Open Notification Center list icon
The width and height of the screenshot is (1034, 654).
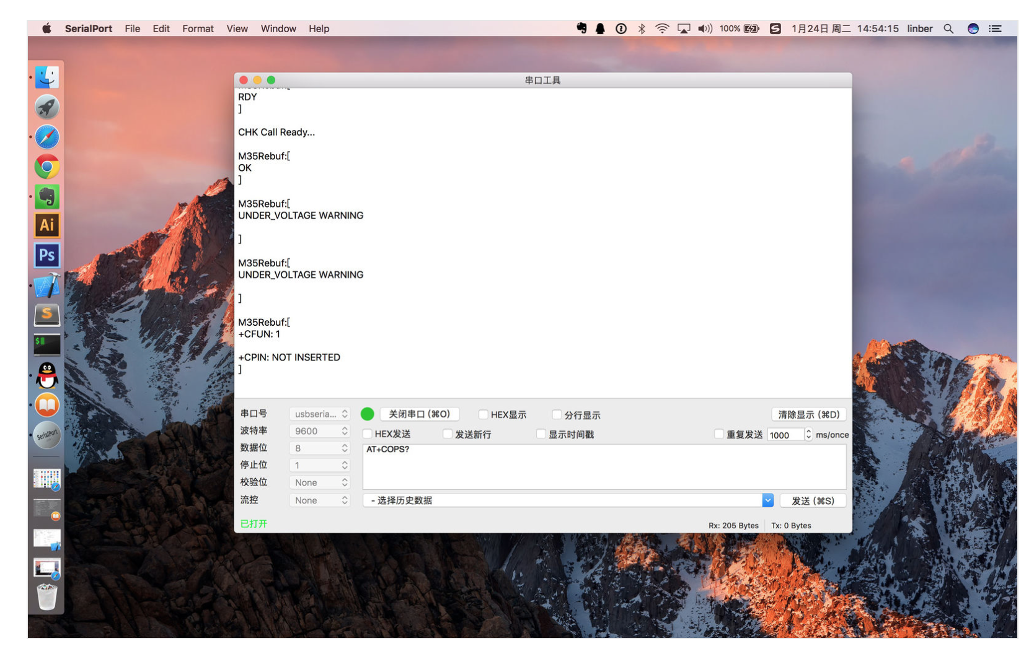point(995,28)
